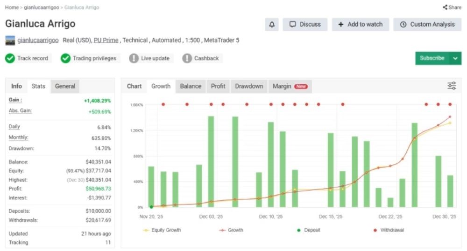
Task: Click the +509.69% absolute gain value
Action: click(x=100, y=112)
